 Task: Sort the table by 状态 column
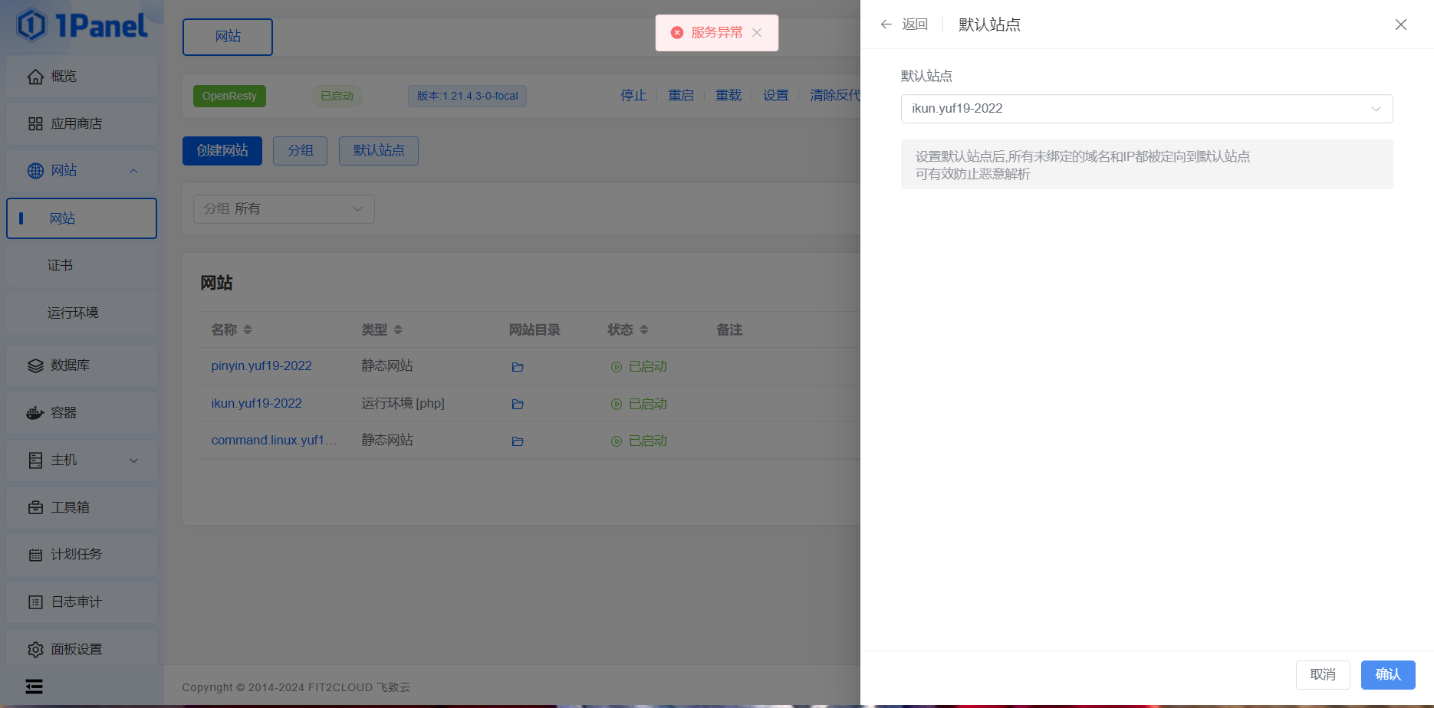click(644, 329)
